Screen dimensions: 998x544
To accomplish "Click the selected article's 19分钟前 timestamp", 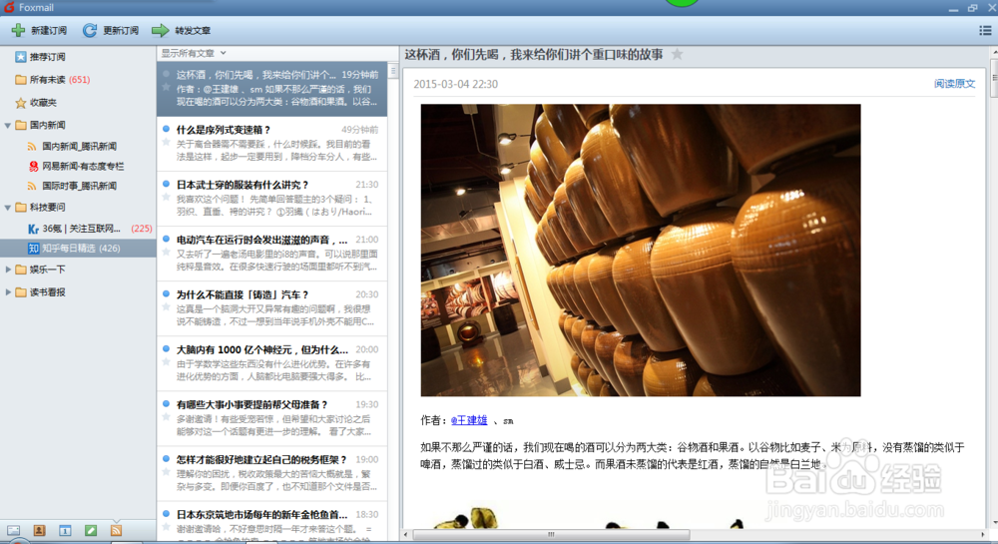I will tap(359, 75).
